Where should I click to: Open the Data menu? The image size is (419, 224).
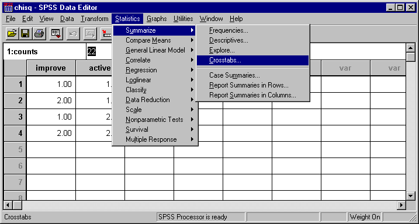coord(67,19)
